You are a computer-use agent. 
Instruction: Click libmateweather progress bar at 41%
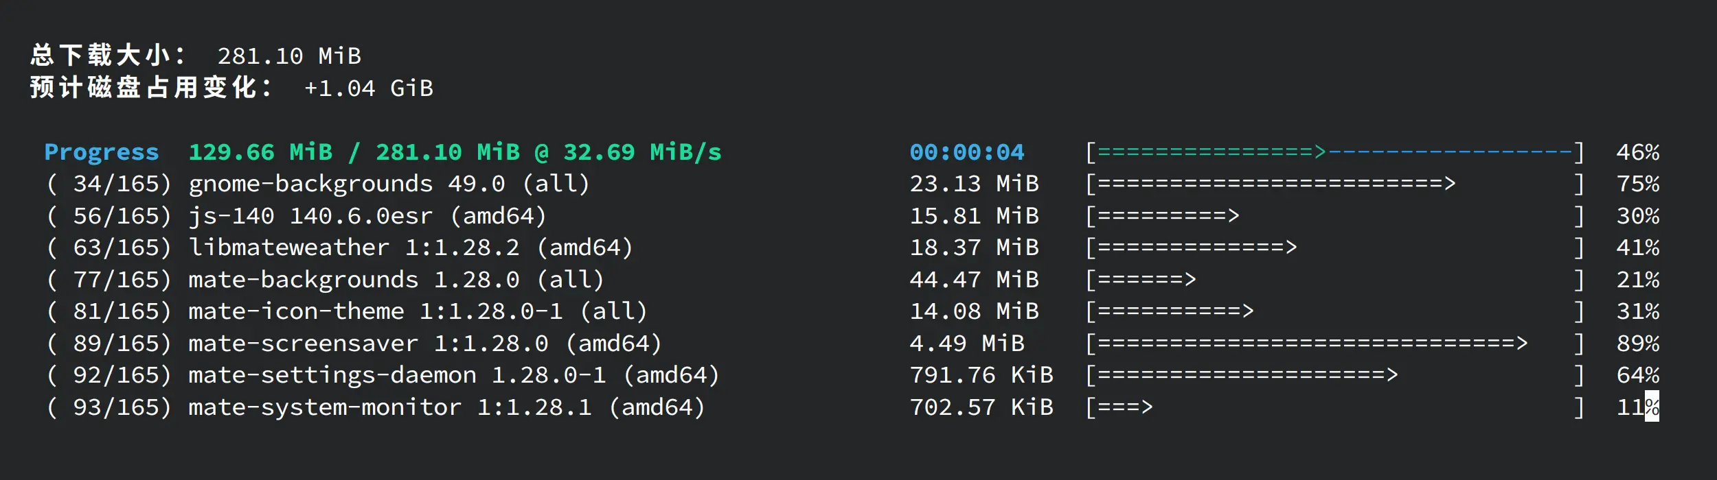click(1334, 248)
